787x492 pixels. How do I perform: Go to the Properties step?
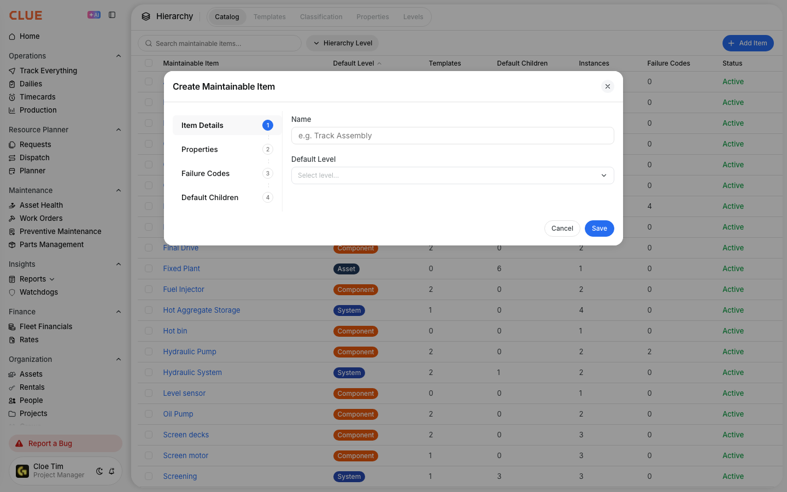click(227, 149)
